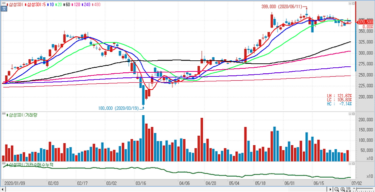Click the 180,000 (2020/03/19) low label
The height and width of the screenshot is (192, 375).
[118, 108]
